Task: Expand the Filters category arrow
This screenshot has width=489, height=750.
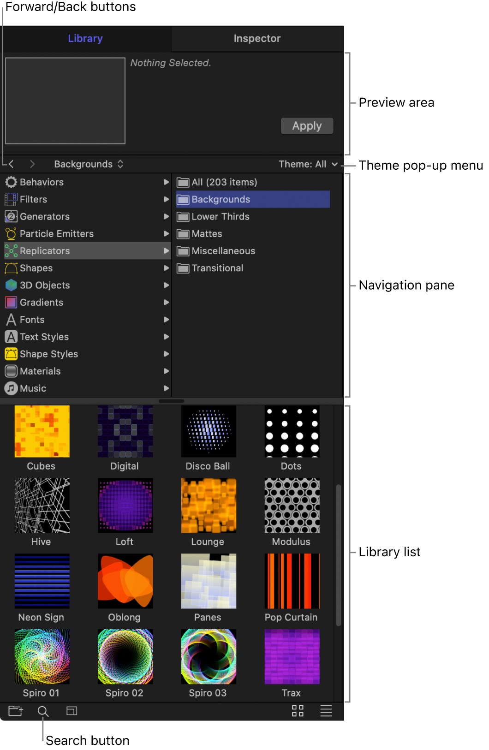Action: pyautogui.click(x=166, y=199)
